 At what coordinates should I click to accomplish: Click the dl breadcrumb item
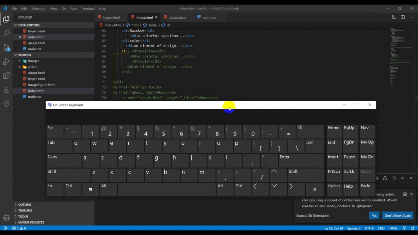click(166, 25)
